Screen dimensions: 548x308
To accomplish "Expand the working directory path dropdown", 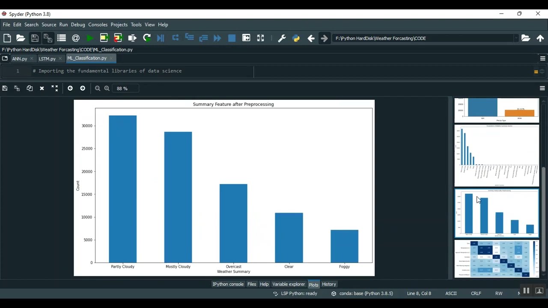I will 516,38.
